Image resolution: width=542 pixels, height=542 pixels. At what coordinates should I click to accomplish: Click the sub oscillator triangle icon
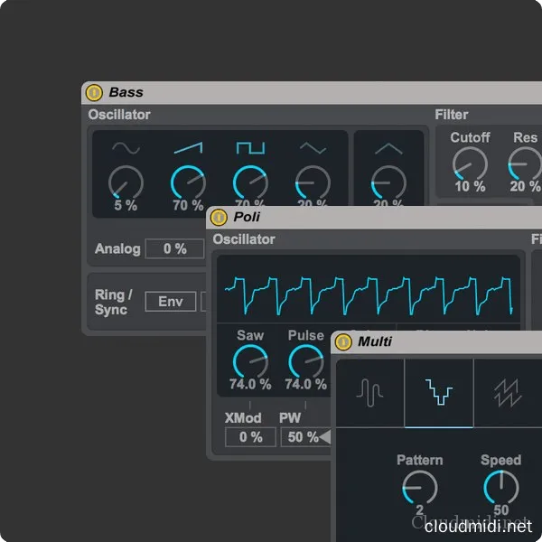[388, 148]
